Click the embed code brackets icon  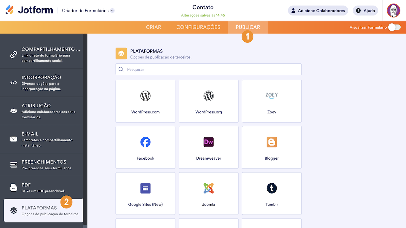point(14,83)
